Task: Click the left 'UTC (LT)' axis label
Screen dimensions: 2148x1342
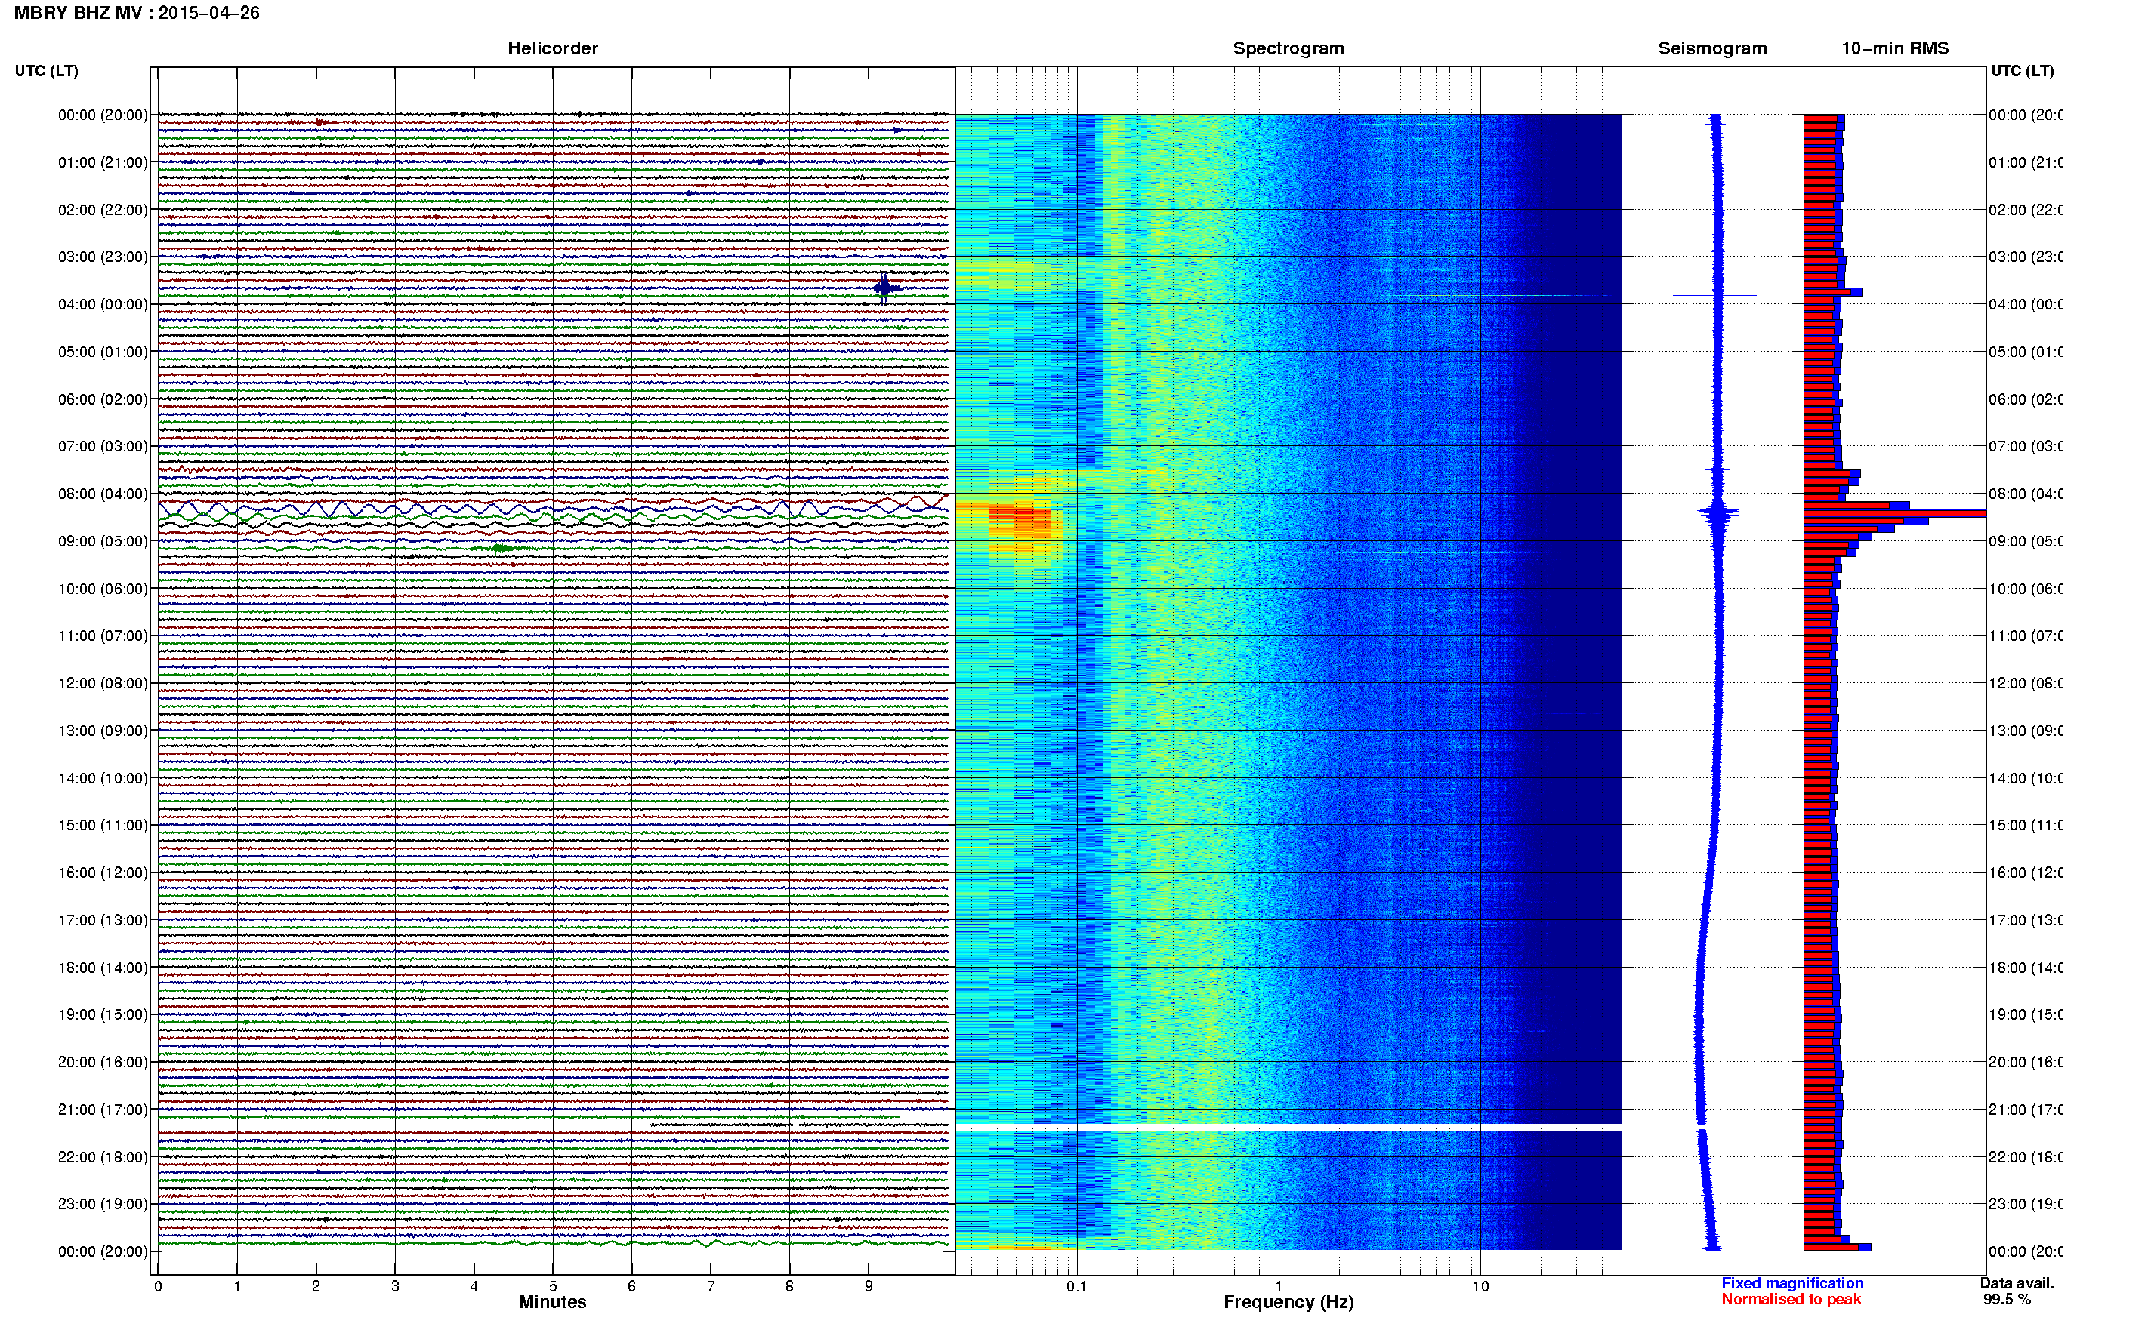Action: [46, 70]
